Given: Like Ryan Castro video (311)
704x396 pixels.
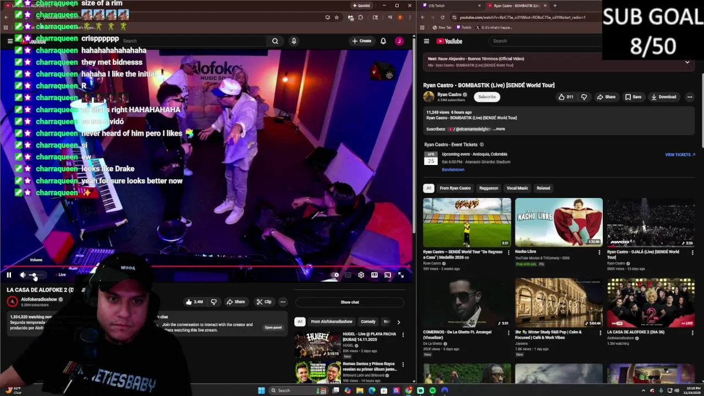Looking at the screenshot, I should point(566,97).
